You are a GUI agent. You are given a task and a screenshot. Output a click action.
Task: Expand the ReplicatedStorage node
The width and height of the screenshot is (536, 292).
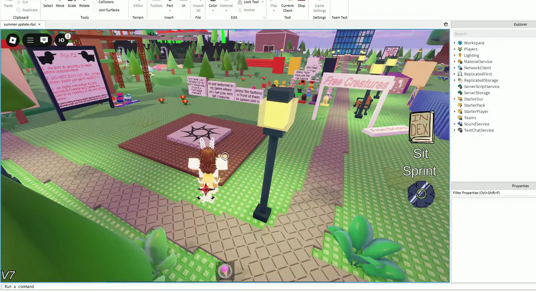[454, 80]
